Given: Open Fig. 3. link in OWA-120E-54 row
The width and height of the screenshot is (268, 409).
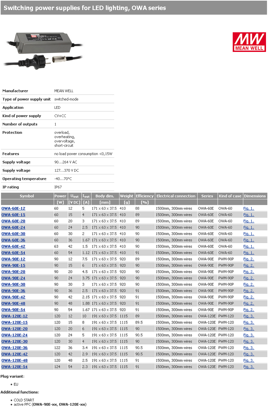Looking at the screenshot, I should pyautogui.click(x=249, y=367).
